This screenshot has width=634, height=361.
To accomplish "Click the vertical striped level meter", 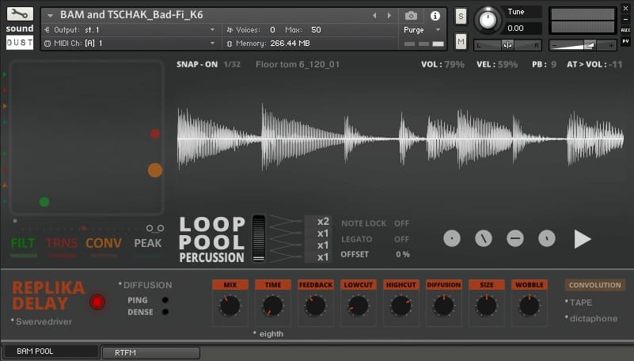I will coord(259,238).
